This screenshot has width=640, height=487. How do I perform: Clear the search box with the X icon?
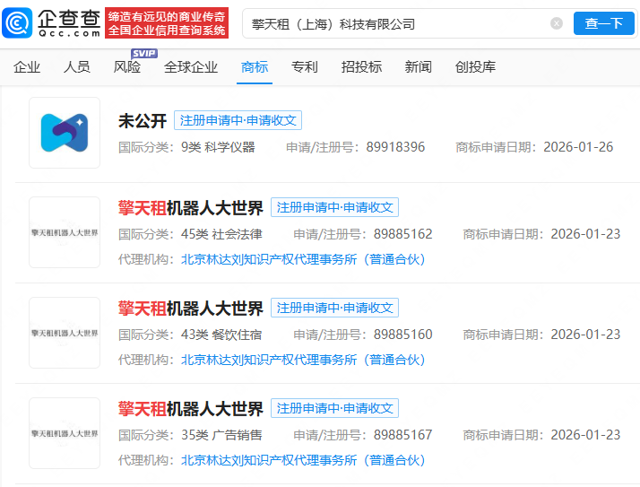[557, 23]
